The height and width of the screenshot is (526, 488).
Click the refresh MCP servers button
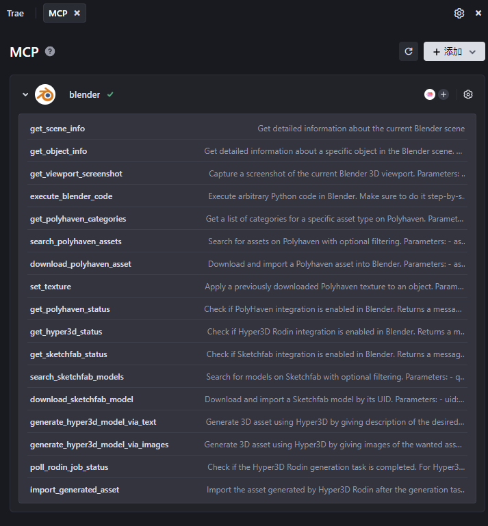coord(409,51)
